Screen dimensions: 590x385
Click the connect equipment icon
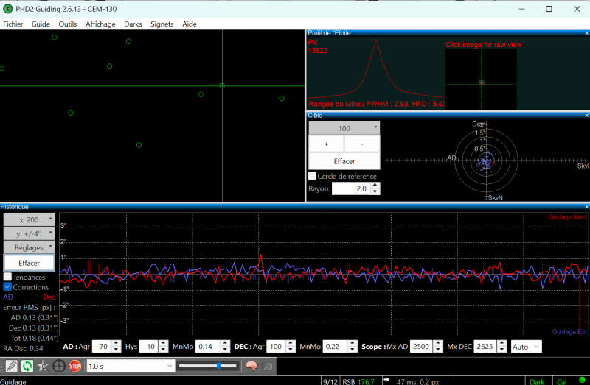pyautogui.click(x=11, y=366)
